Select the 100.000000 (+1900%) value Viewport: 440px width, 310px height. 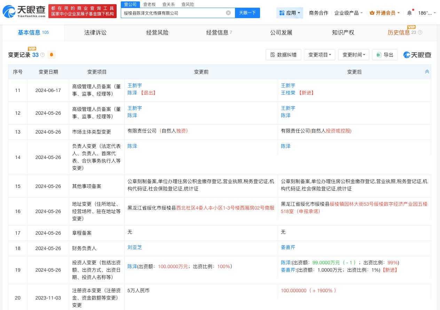click(x=309, y=290)
